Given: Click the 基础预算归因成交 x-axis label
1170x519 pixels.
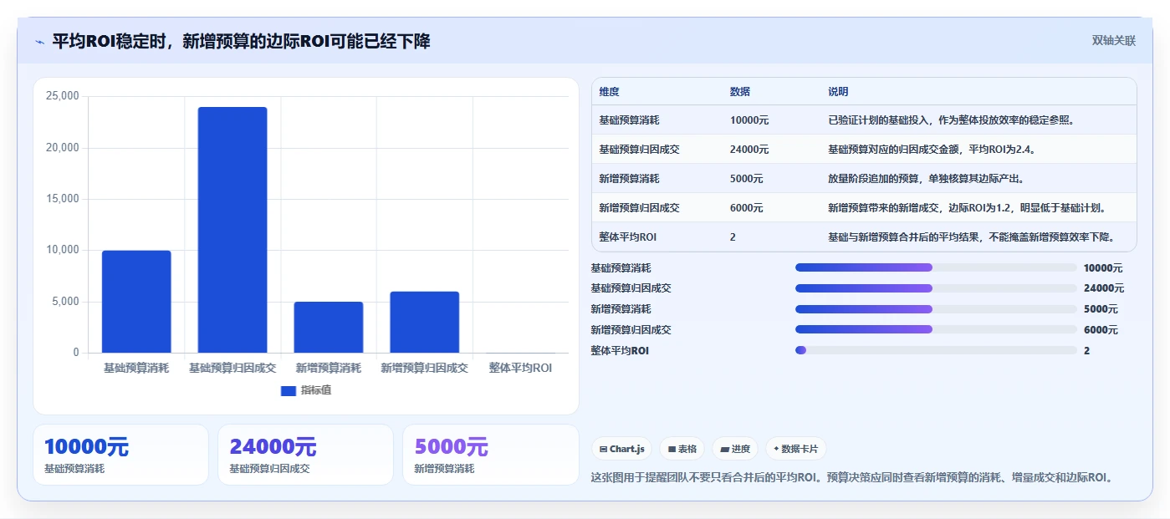Looking at the screenshot, I should pyautogui.click(x=232, y=368).
